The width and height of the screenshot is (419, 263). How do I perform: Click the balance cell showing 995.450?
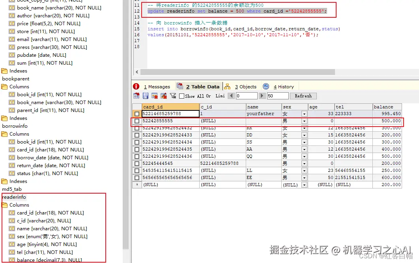pos(387,114)
